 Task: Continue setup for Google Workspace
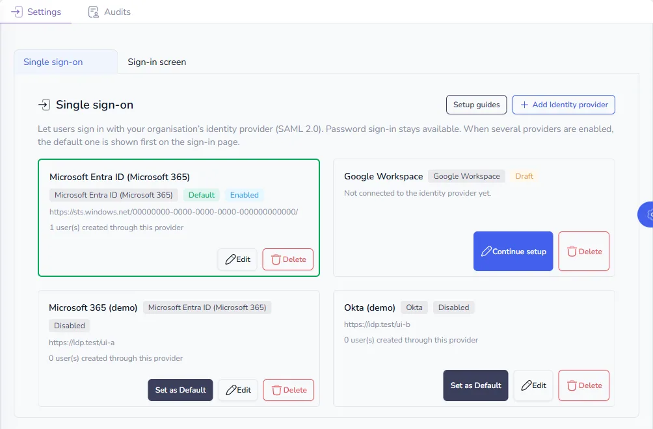pyautogui.click(x=513, y=252)
